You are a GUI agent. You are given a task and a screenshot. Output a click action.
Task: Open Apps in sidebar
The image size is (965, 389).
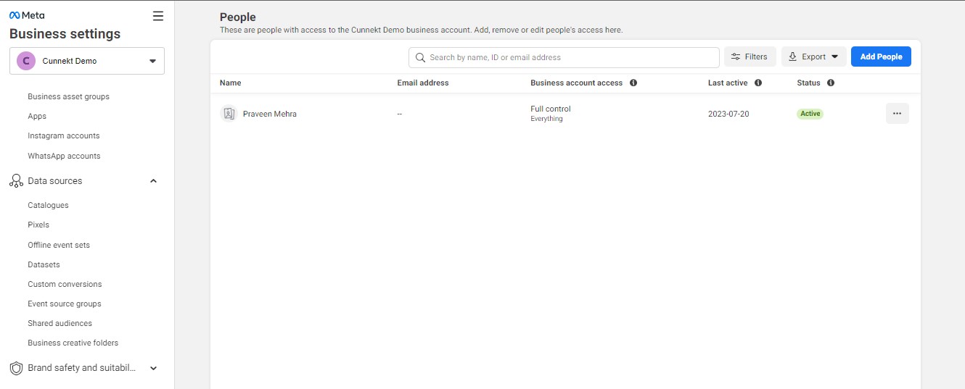pyautogui.click(x=37, y=116)
